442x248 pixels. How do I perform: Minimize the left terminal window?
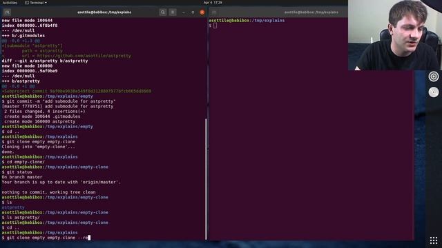pyautogui.click(x=184, y=12)
